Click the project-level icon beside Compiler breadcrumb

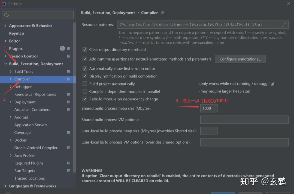[x=163, y=13]
